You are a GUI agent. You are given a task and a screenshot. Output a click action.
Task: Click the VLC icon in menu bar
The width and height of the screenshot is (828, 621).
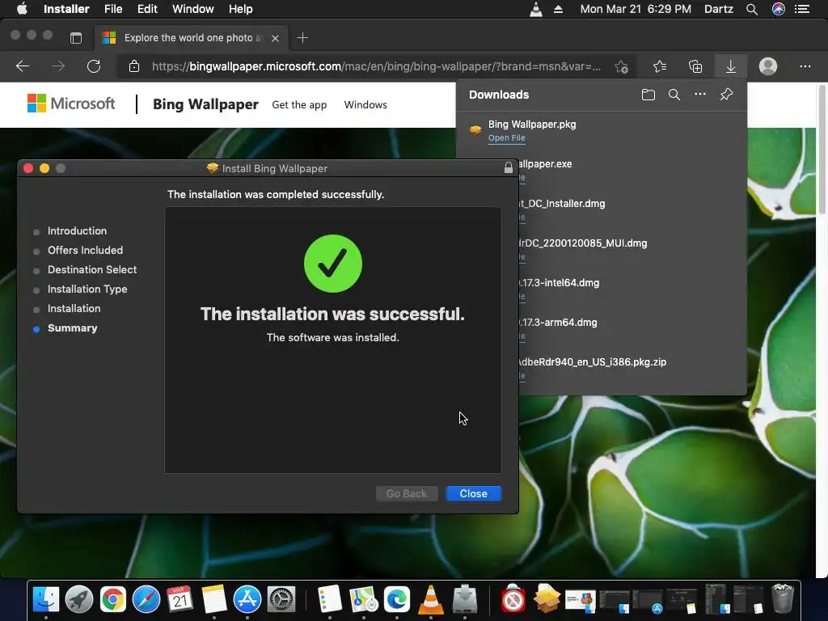click(535, 9)
